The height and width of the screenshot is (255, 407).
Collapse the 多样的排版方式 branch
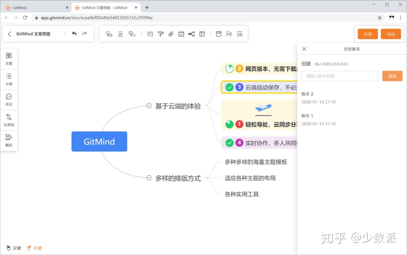(x=149, y=178)
